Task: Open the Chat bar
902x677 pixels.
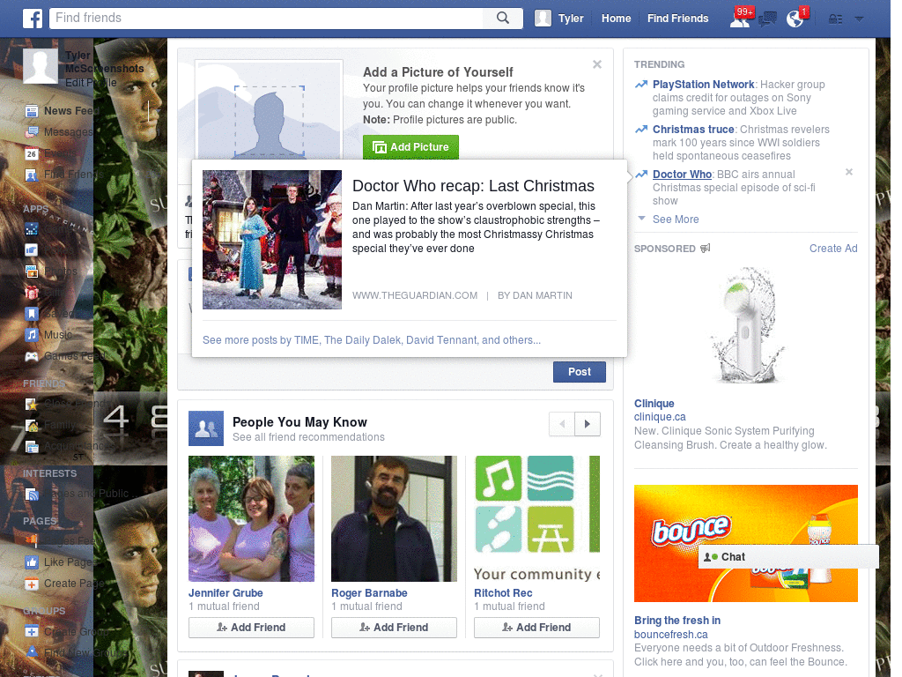Action: [788, 557]
